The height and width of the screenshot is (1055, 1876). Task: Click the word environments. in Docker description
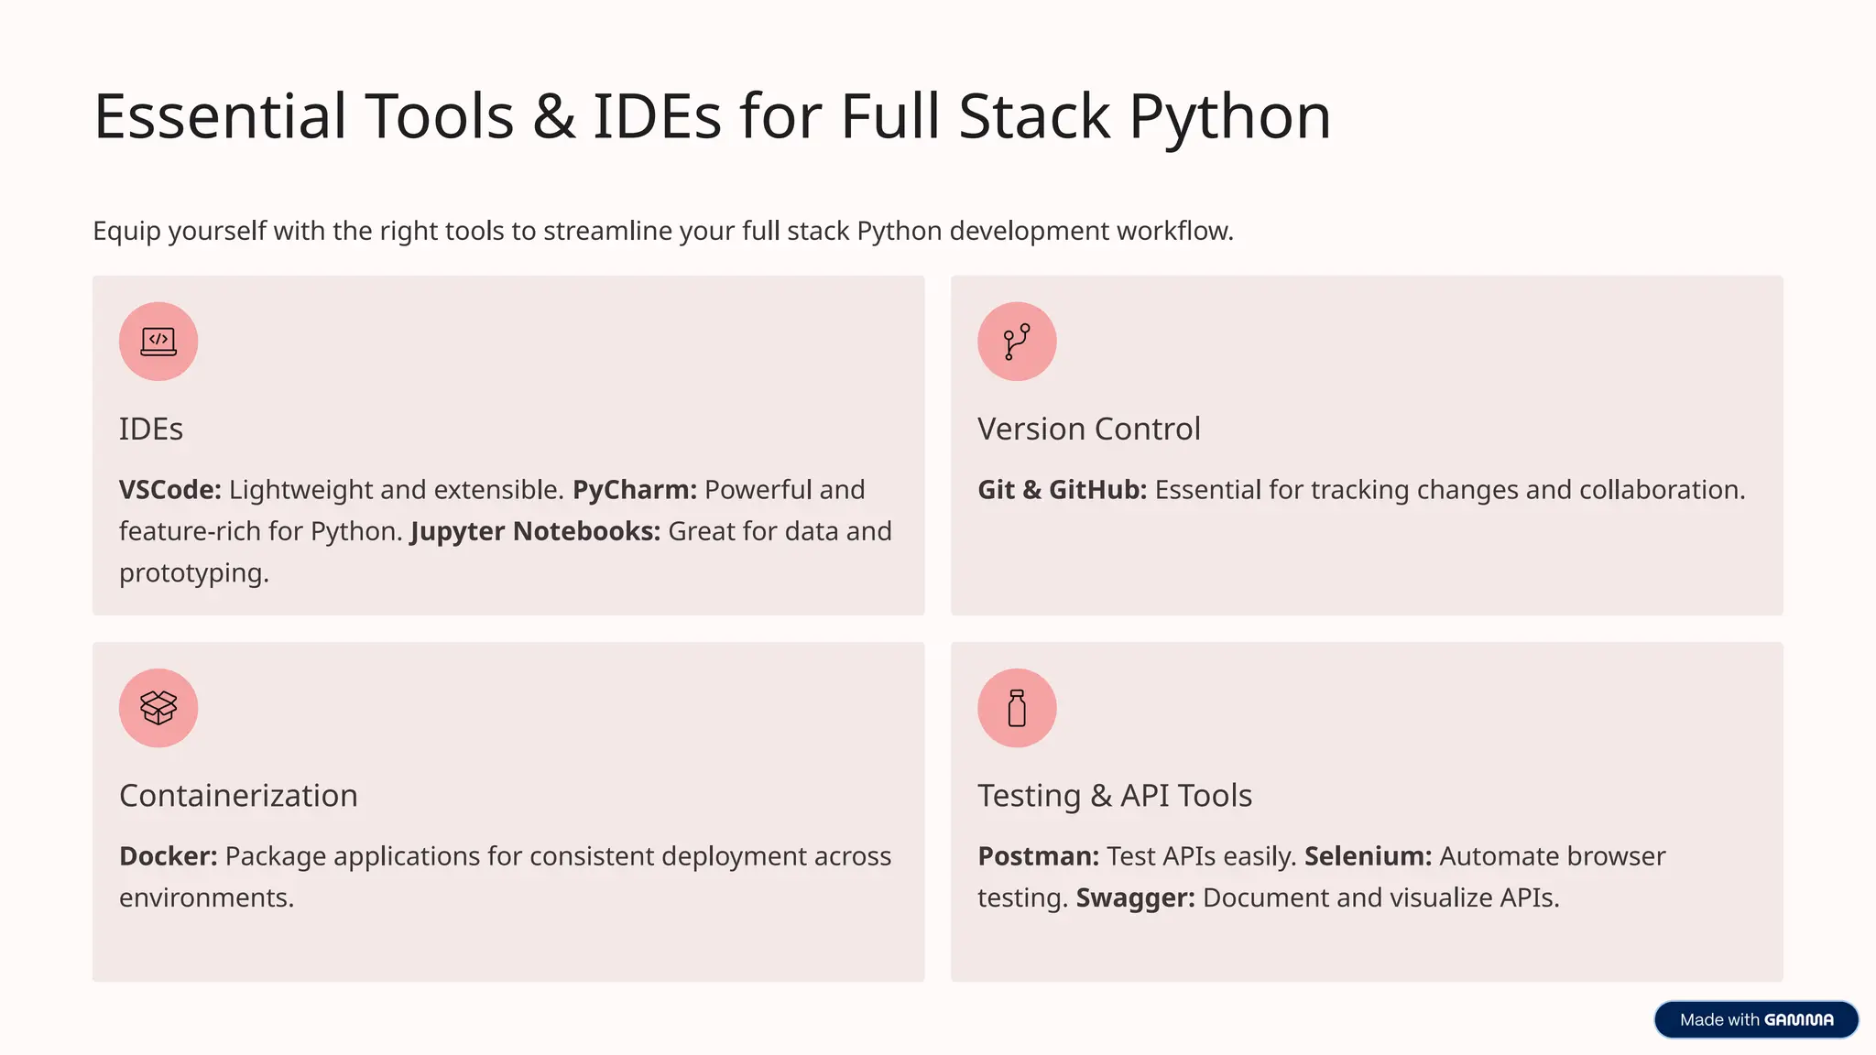point(207,897)
